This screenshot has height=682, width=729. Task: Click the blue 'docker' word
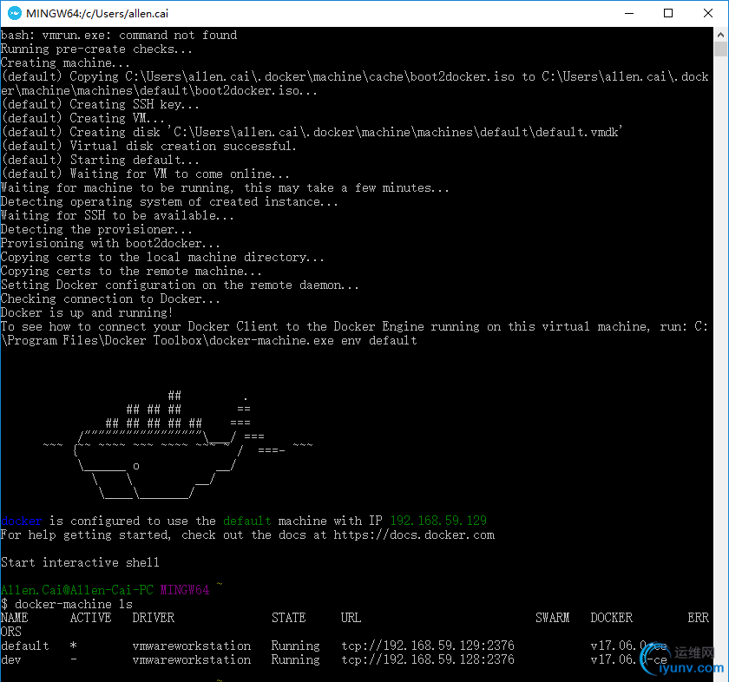22,521
